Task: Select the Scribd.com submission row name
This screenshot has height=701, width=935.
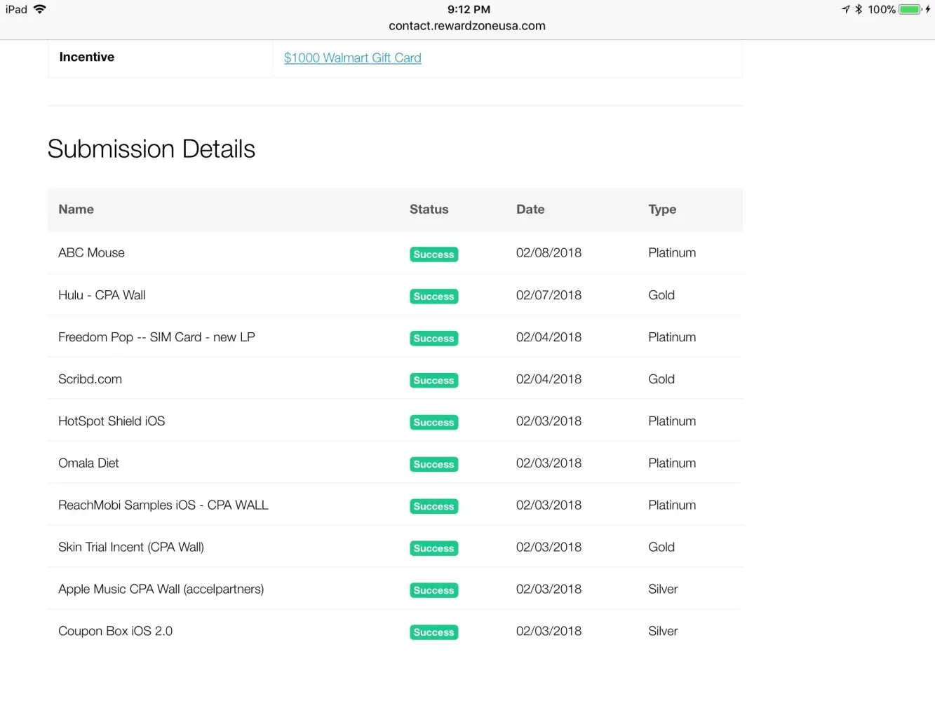Action: [90, 379]
